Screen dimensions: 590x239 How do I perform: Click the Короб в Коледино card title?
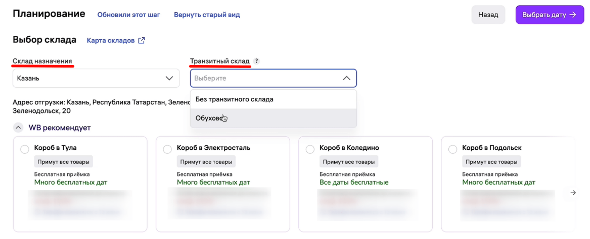349,148
